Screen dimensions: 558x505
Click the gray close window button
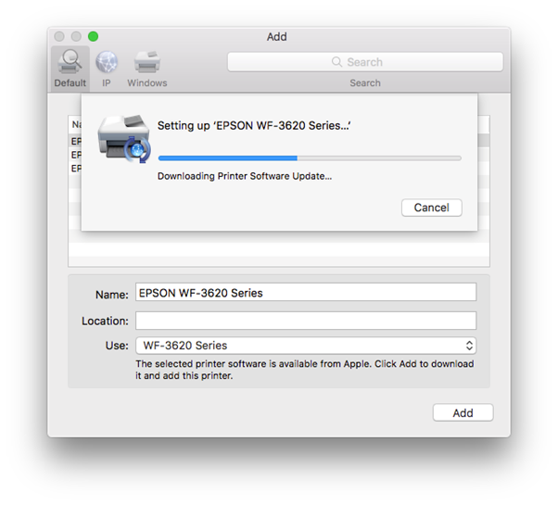(x=60, y=36)
